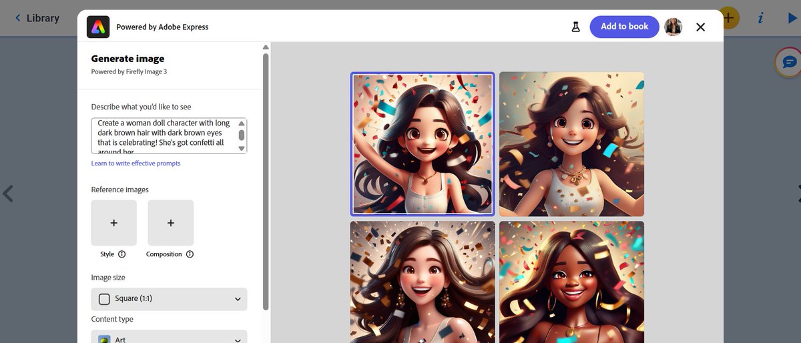Open the Image size Square (1:1) dropdown
801x343 pixels.
[x=169, y=299]
